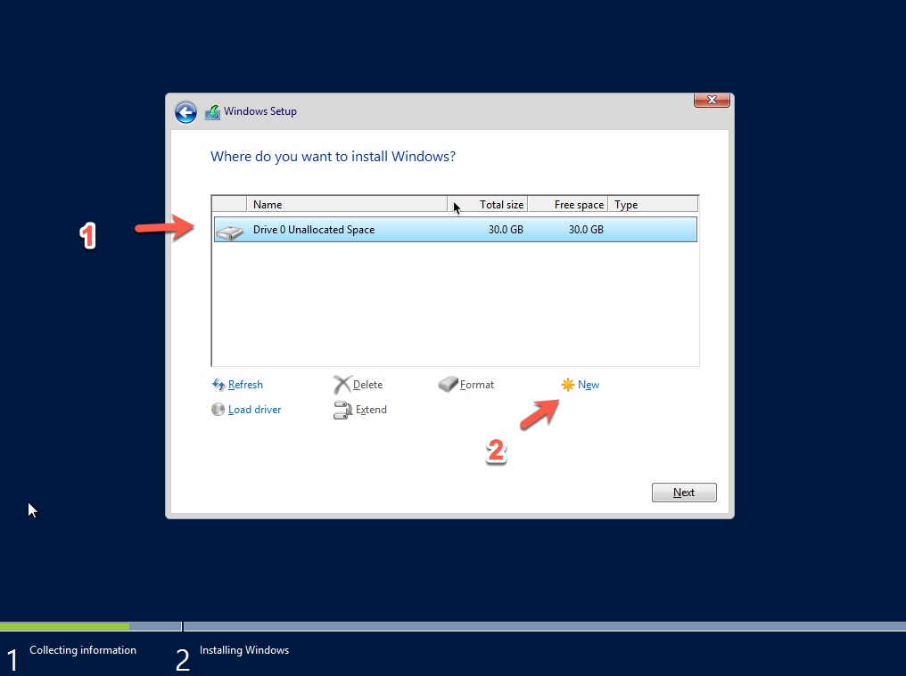Click the Installing Windows step label
The image size is (906, 676).
click(x=244, y=650)
